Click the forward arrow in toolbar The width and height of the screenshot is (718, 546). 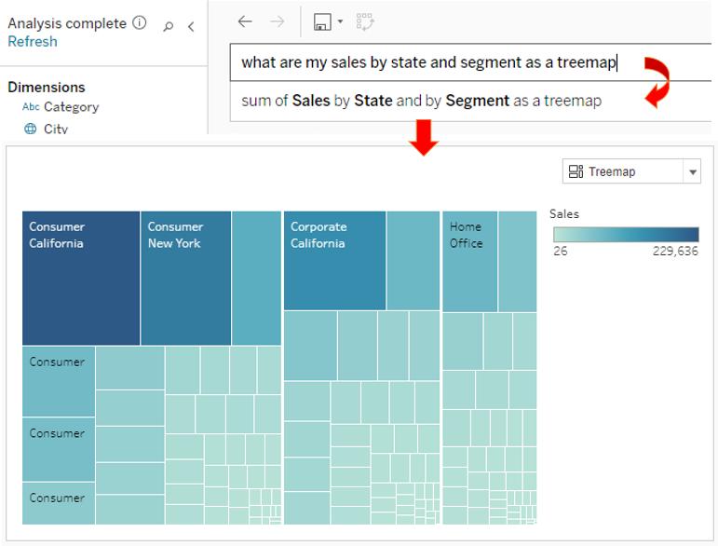pyautogui.click(x=277, y=20)
